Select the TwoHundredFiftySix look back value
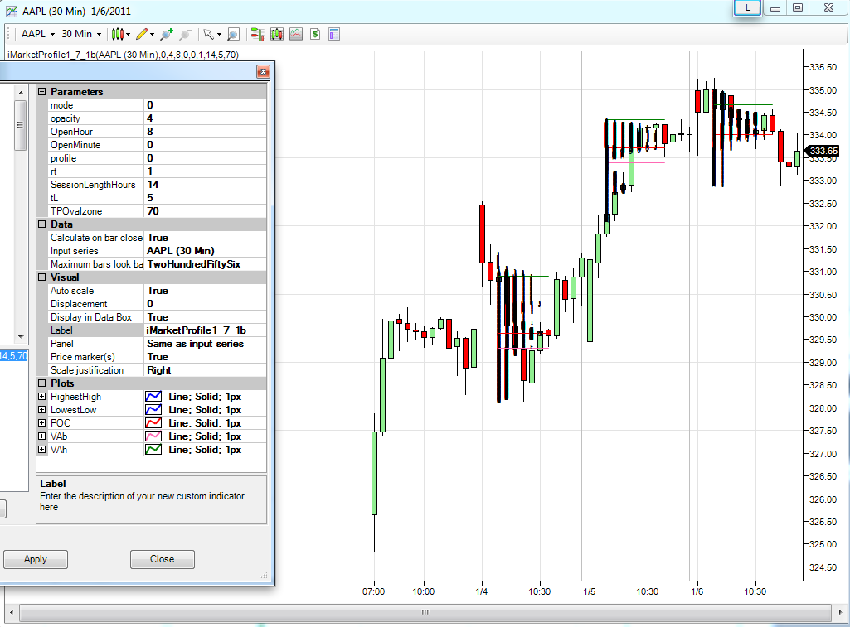Screen dimensions: 850x627 [206, 264]
